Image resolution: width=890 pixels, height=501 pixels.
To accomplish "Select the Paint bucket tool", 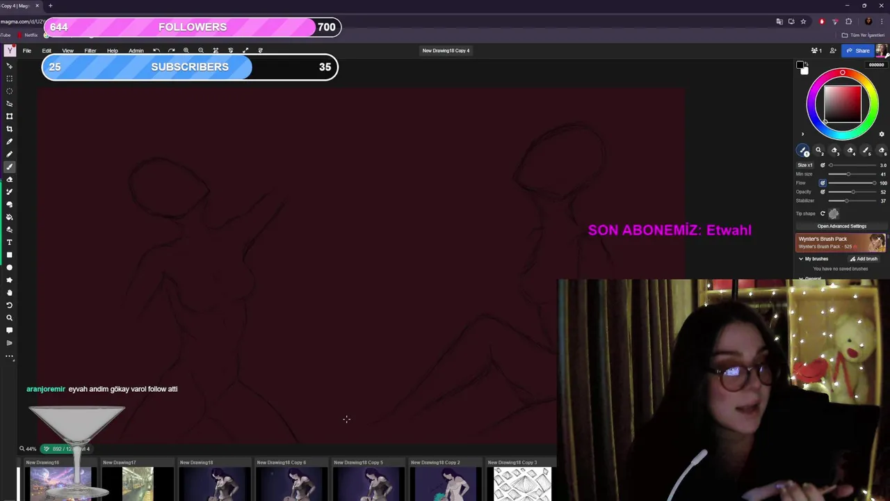I will pos(10,217).
